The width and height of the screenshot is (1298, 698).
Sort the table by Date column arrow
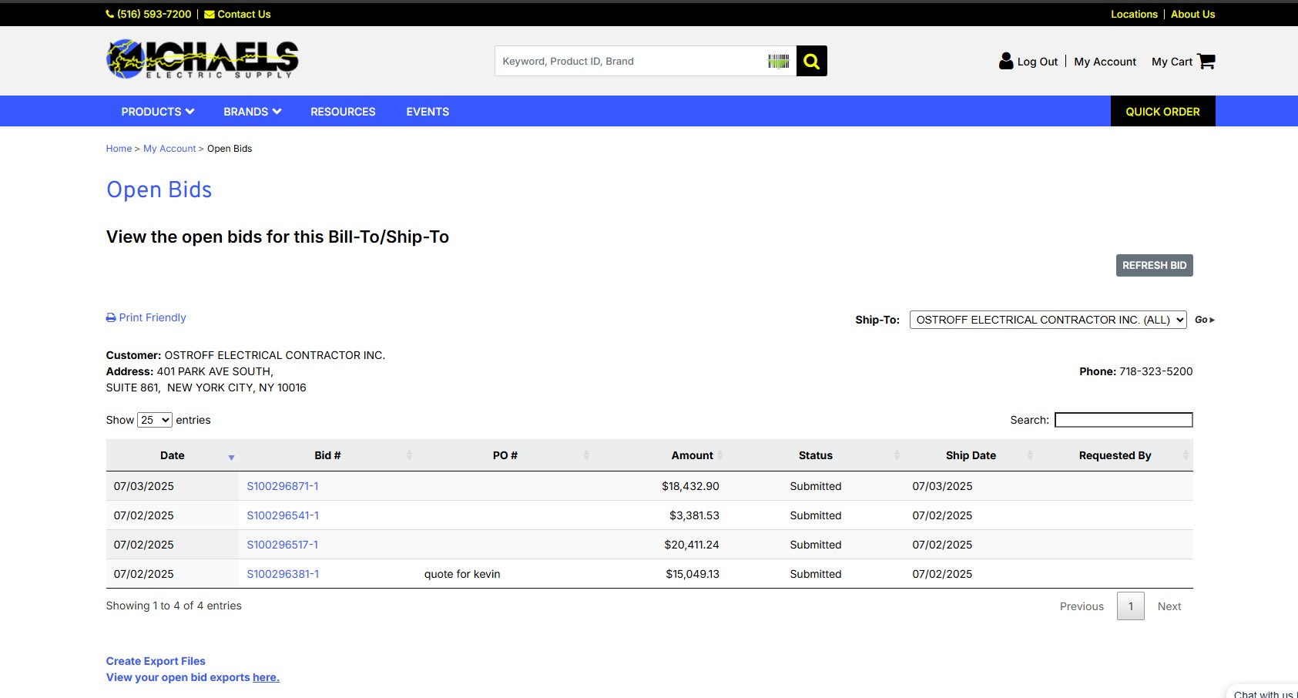(x=231, y=456)
